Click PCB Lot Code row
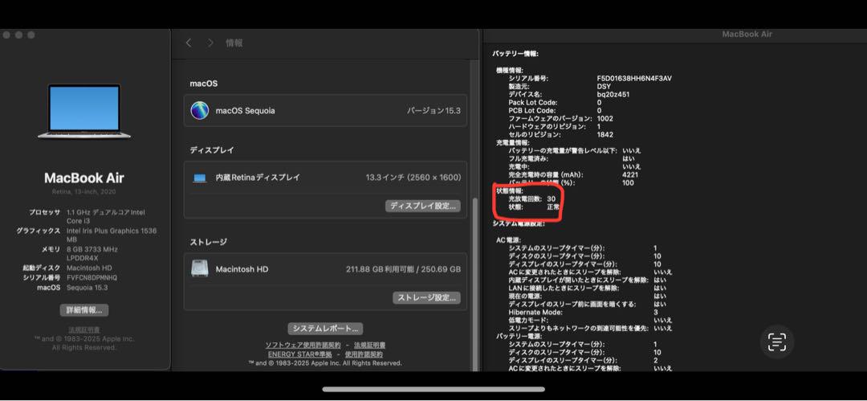The image size is (867, 401). point(556,111)
